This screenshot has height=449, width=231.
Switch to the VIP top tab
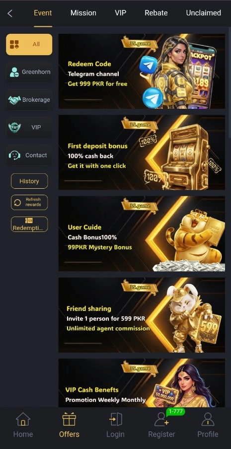pyautogui.click(x=120, y=13)
